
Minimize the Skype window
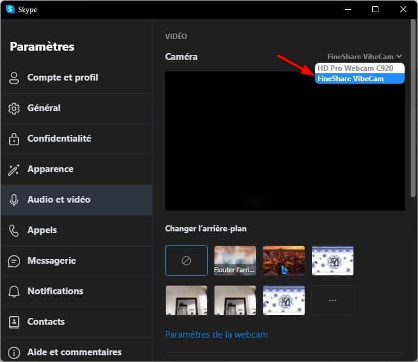[347, 9]
